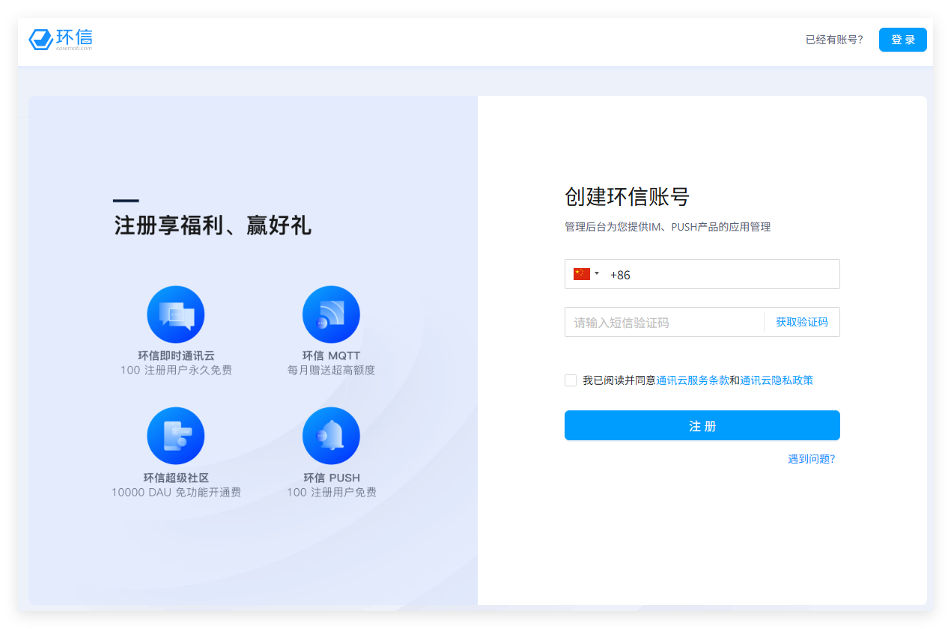The height and width of the screenshot is (629, 951).
Task: Click the 环信超级社区 product label
Action: click(176, 478)
